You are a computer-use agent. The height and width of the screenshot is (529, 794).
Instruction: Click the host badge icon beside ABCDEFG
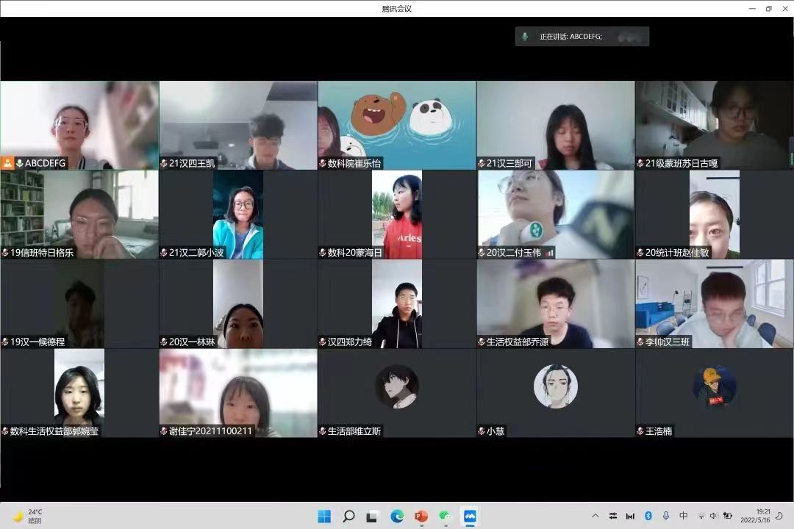(x=8, y=163)
